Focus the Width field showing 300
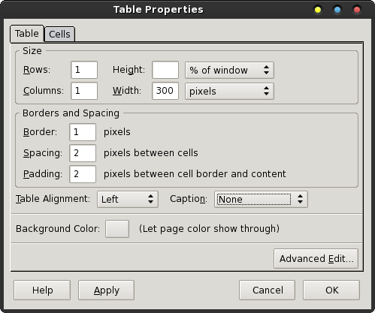Viewport: 375px width, 313px height. [165, 91]
